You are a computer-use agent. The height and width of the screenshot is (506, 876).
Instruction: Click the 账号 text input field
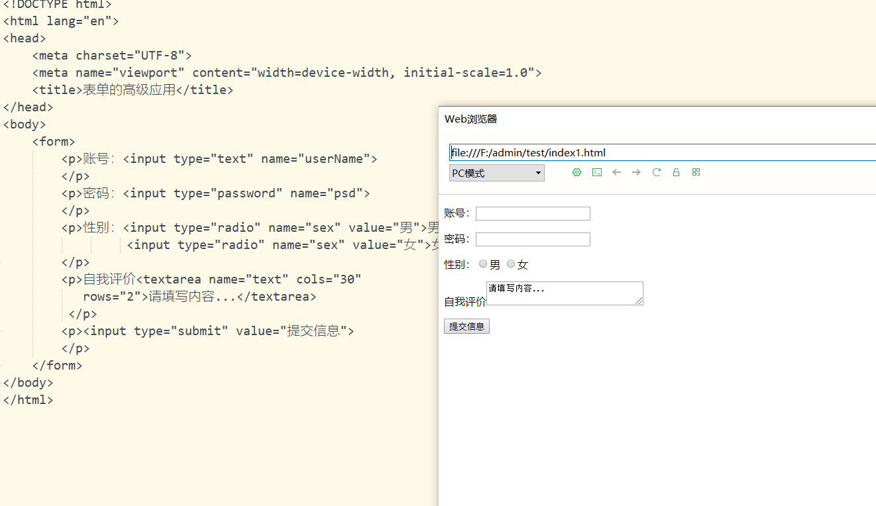[x=533, y=213]
